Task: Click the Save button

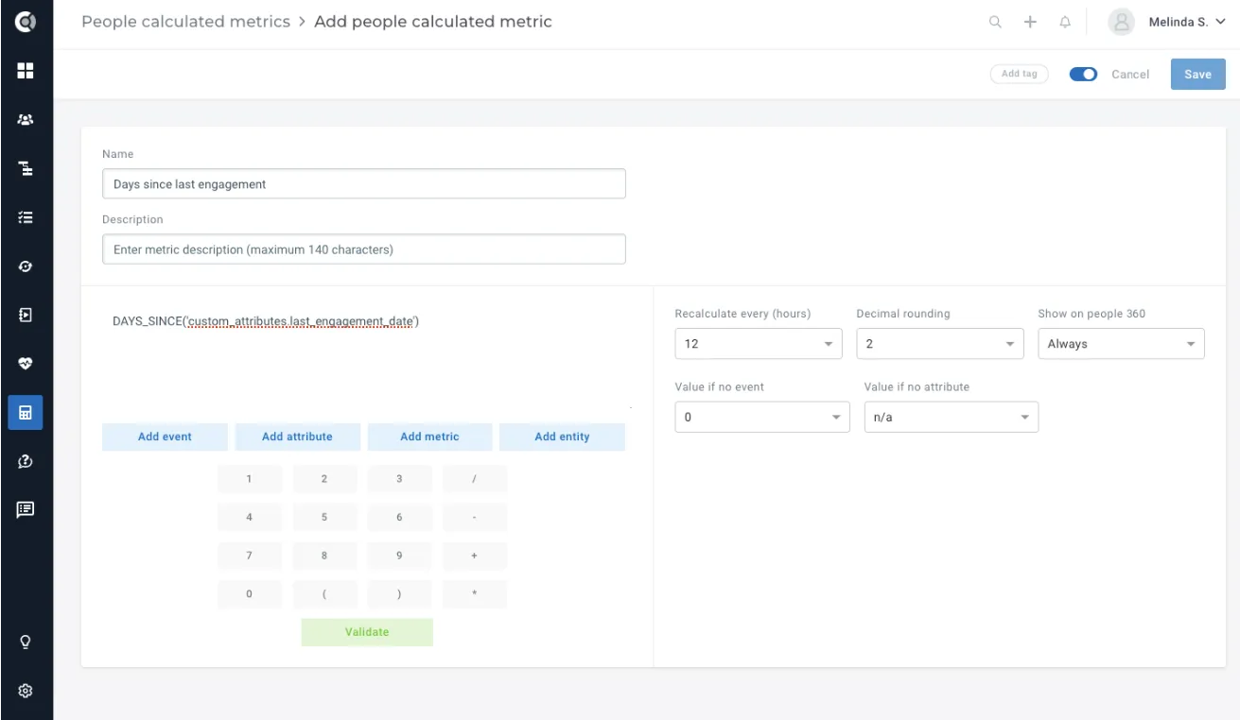Action: click(1197, 75)
